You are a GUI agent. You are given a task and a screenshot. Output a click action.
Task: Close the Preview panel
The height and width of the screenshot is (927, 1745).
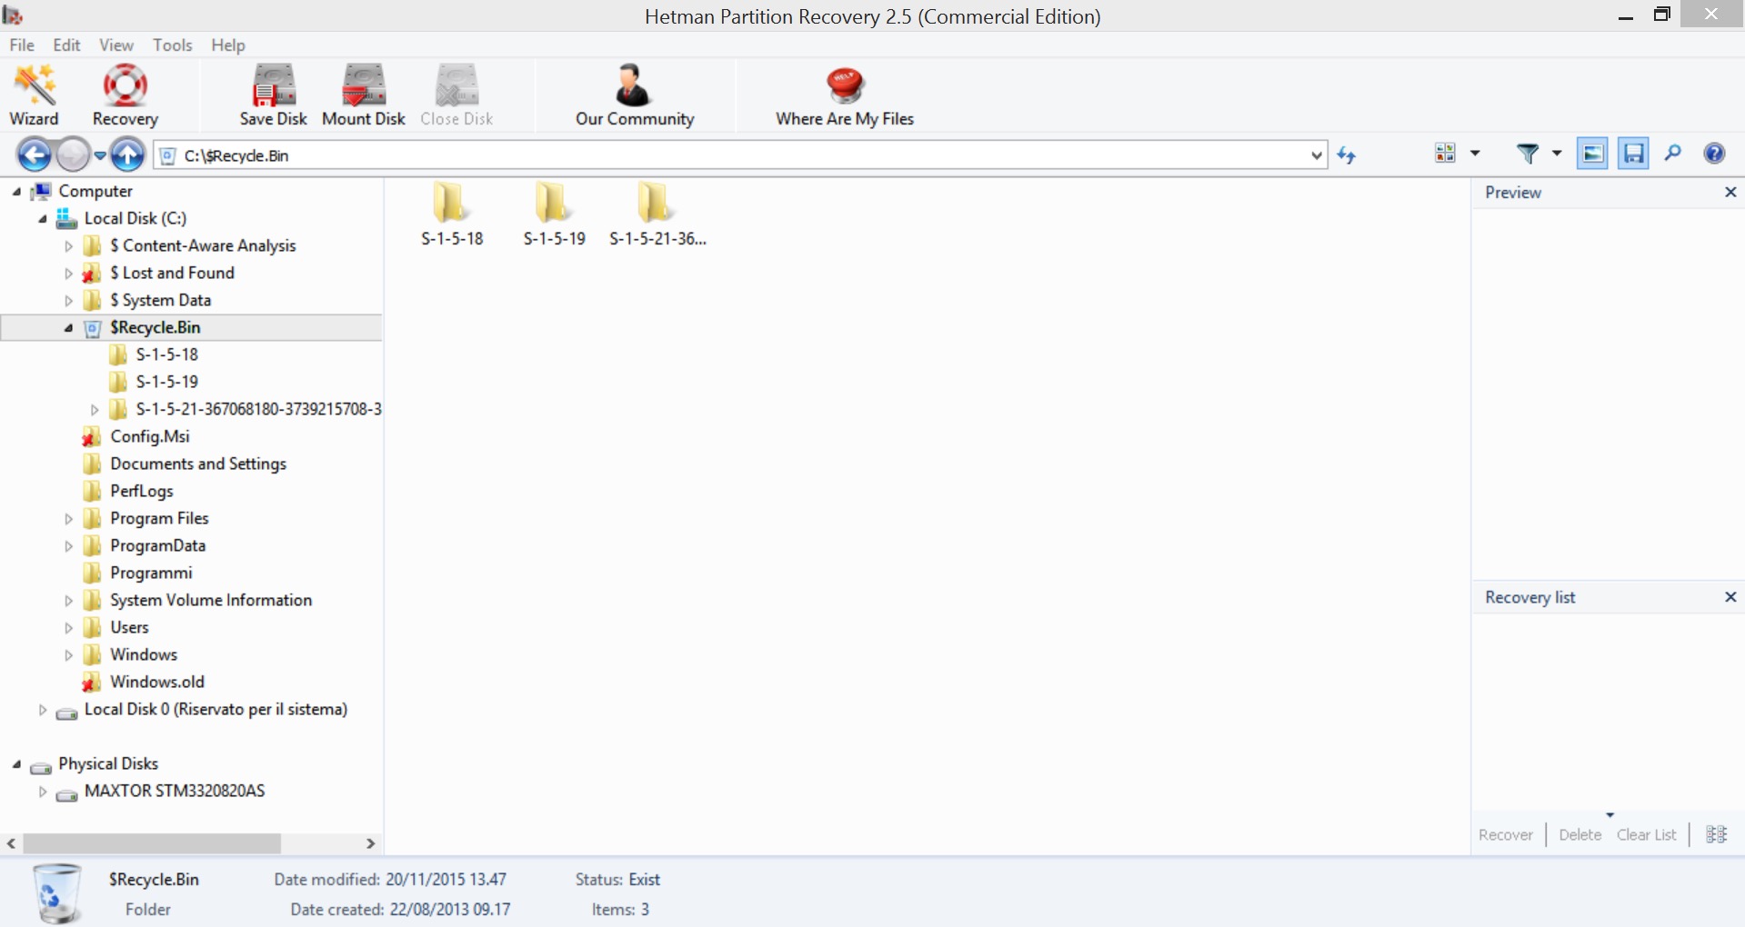(x=1730, y=192)
